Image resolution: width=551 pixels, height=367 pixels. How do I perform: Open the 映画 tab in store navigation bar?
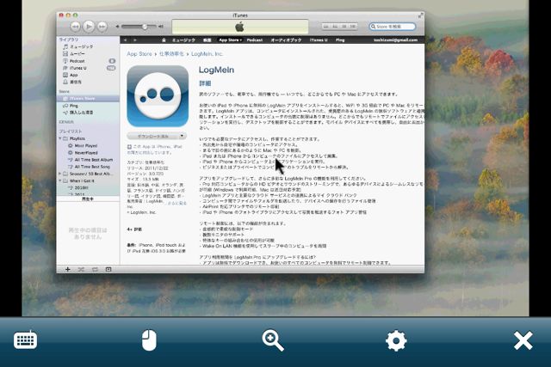click(207, 40)
